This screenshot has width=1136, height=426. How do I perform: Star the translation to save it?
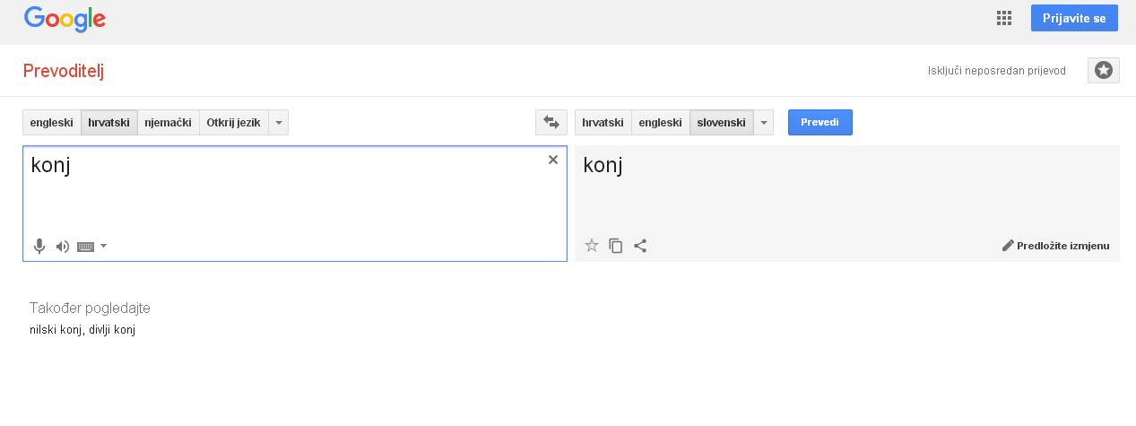[x=592, y=245]
